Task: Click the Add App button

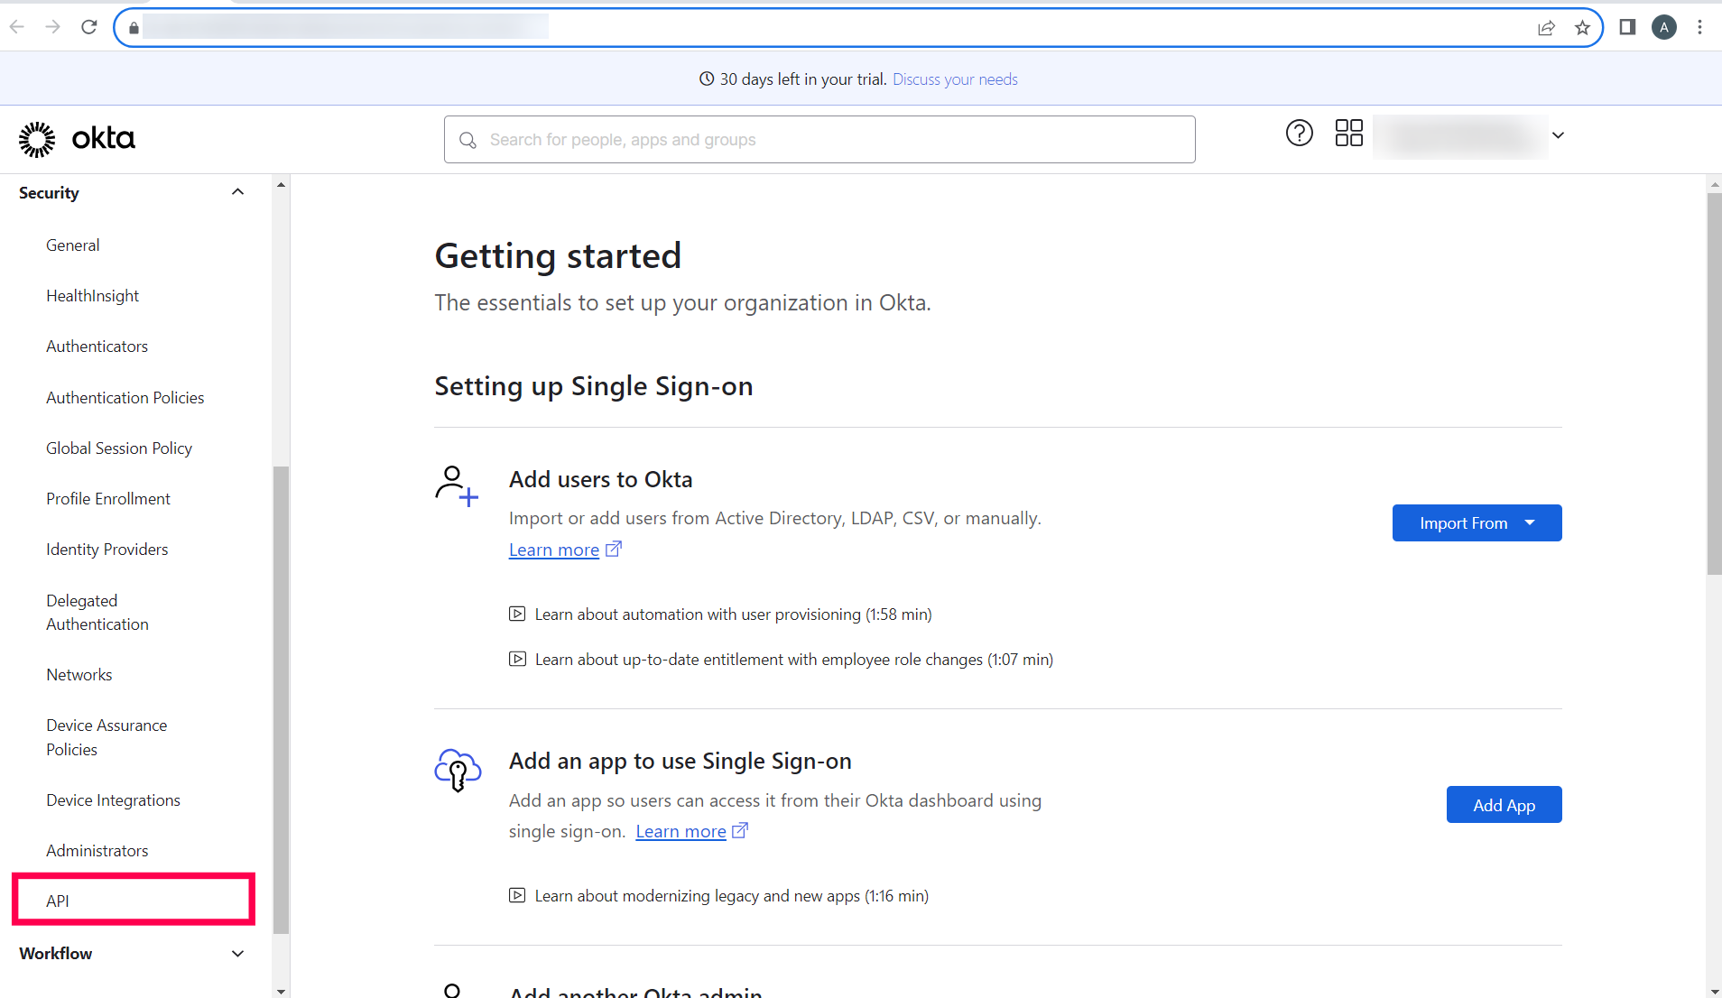Action: 1504,805
